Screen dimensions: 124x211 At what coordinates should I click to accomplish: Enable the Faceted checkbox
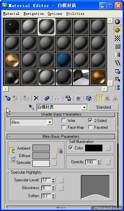coord(91,127)
